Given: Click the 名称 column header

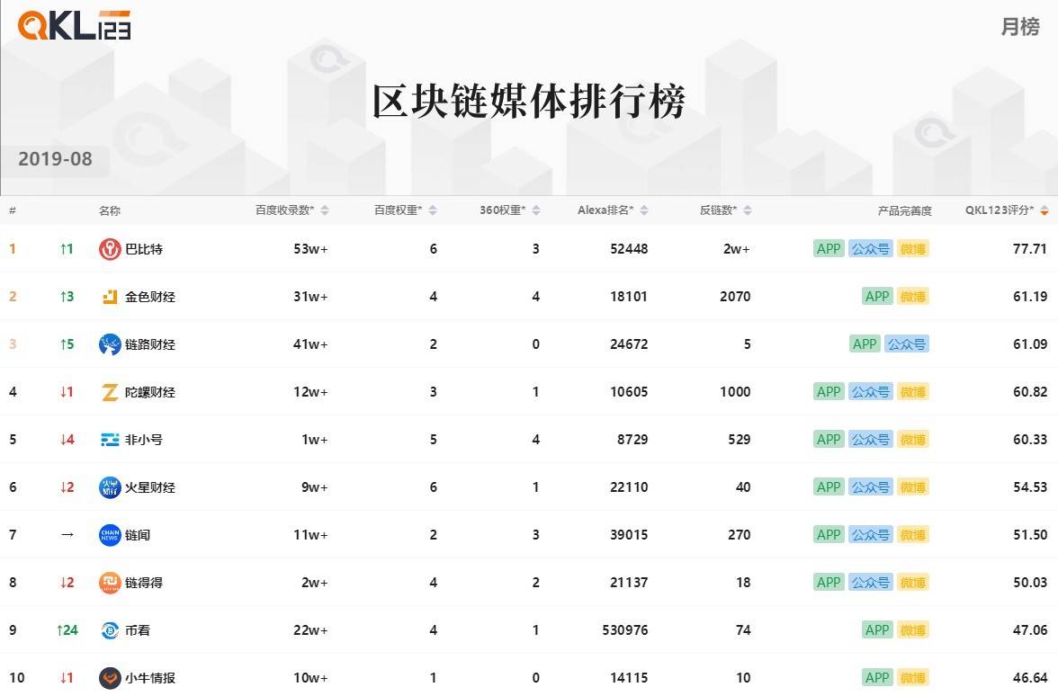Looking at the screenshot, I should (110, 210).
